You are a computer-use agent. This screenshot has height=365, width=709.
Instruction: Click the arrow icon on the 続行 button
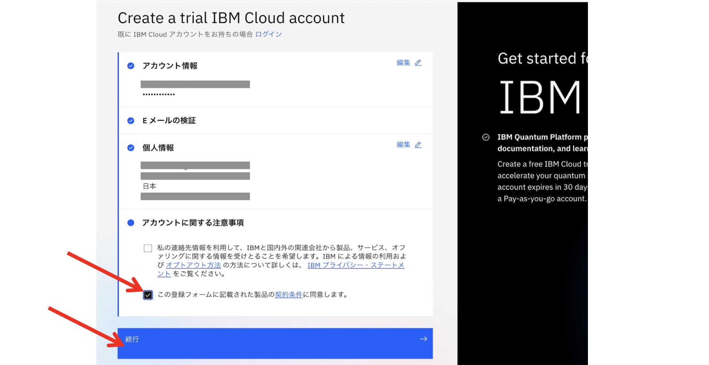(x=423, y=339)
